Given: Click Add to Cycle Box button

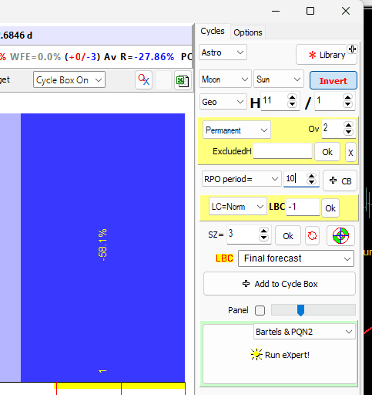Looking at the screenshot, I should point(280,284).
